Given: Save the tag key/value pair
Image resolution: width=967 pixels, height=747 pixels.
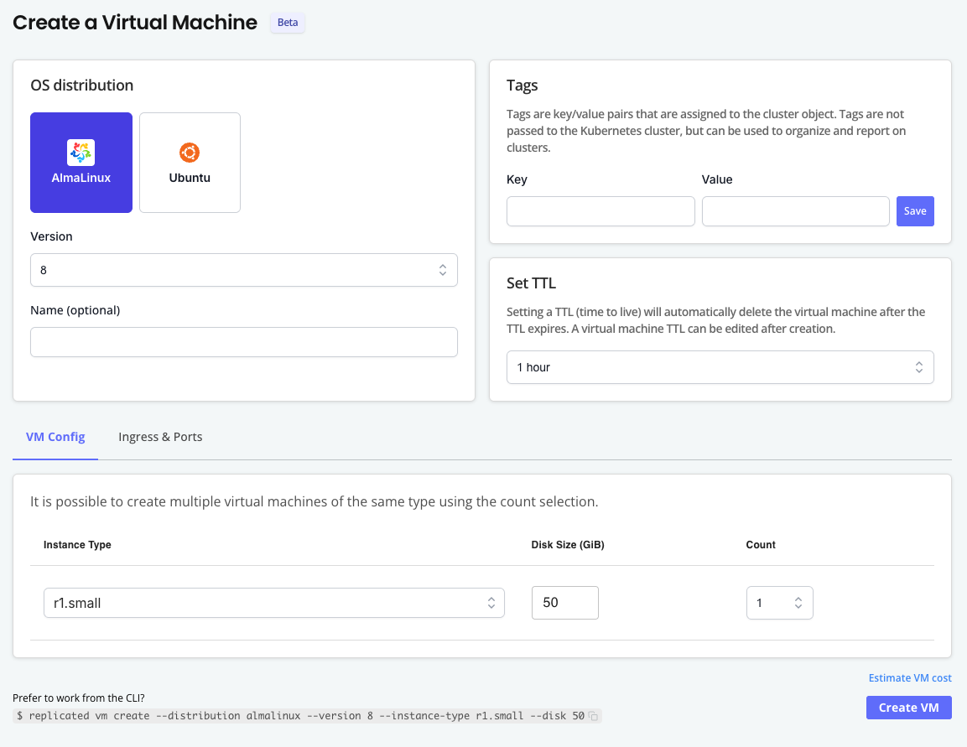Looking at the screenshot, I should (915, 210).
